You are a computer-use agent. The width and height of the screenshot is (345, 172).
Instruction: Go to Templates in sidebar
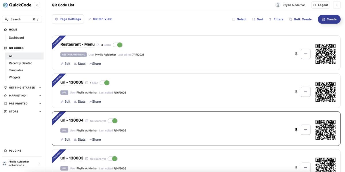(x=16, y=70)
